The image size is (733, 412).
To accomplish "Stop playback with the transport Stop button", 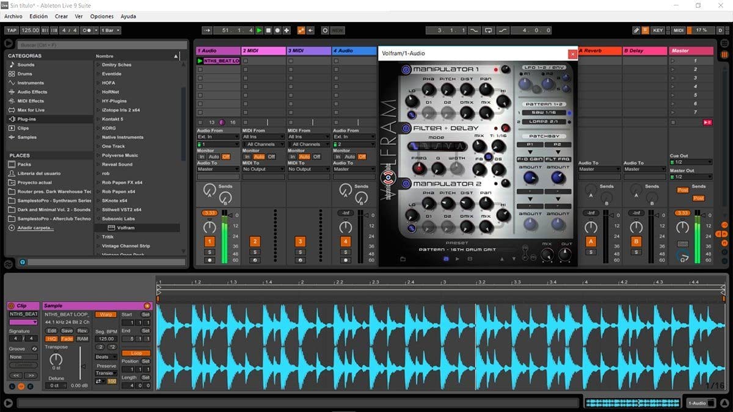I will pyautogui.click(x=268, y=30).
